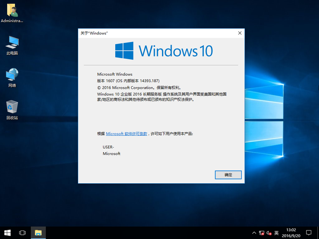The width and height of the screenshot is (319, 239).
Task: Open the Administrator folder desktop icon
Action: coord(12,13)
